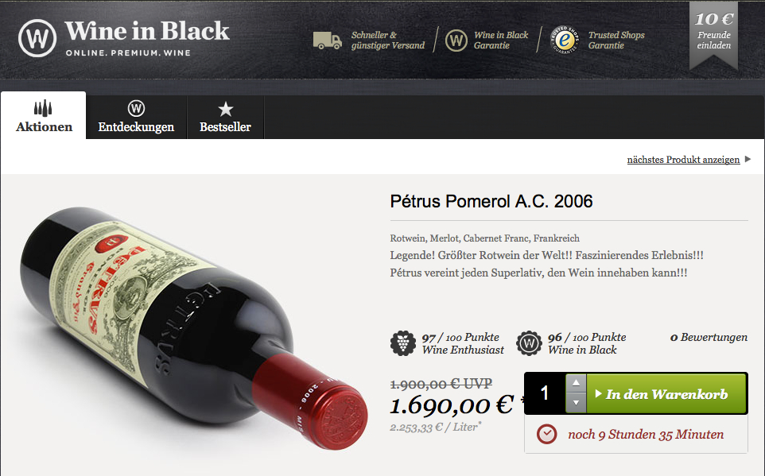Click the delivery truck shipping icon
765x476 pixels.
click(x=328, y=41)
